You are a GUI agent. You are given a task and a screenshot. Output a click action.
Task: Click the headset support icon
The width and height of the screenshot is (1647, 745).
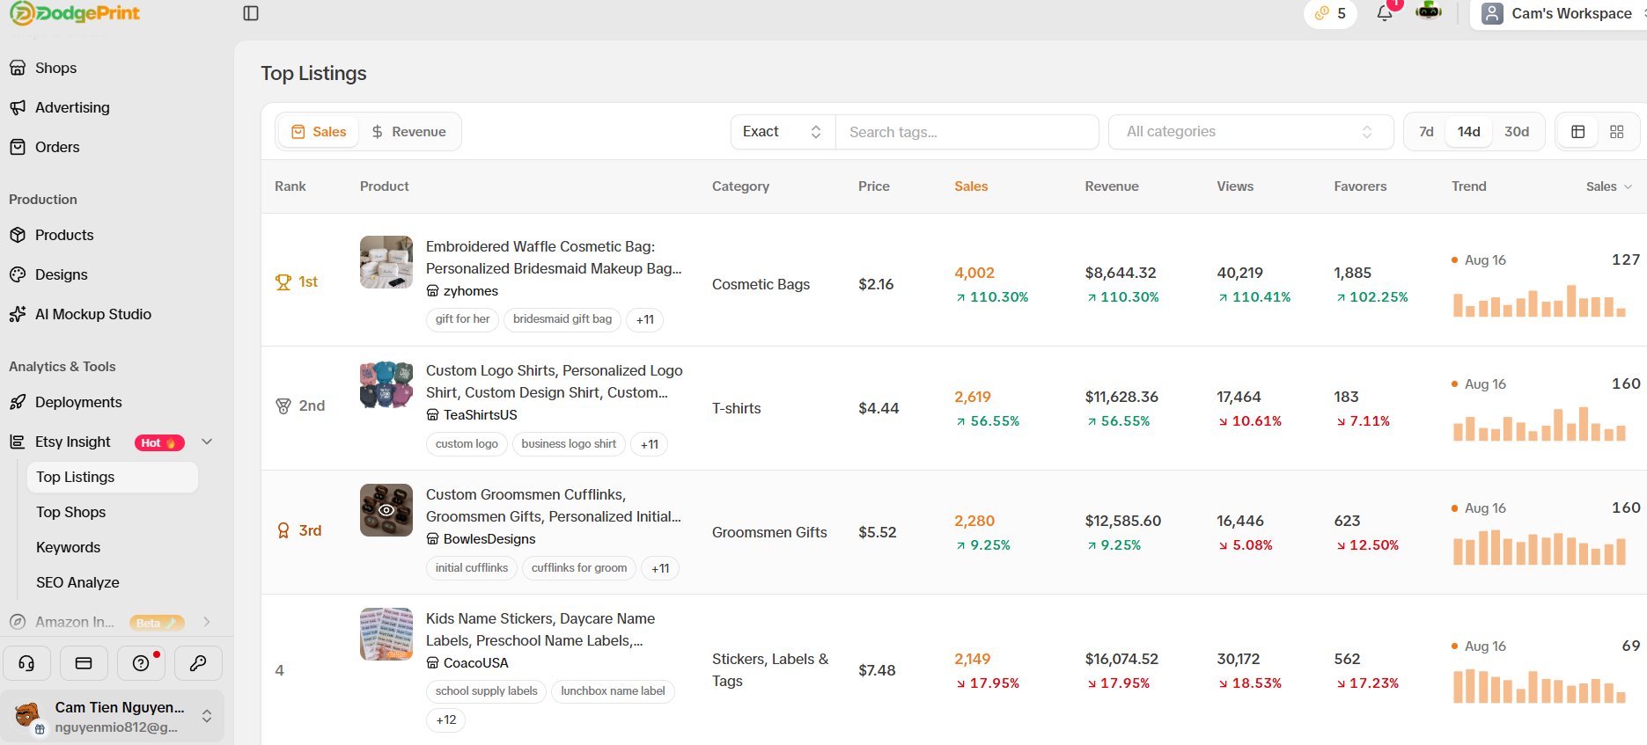27,663
